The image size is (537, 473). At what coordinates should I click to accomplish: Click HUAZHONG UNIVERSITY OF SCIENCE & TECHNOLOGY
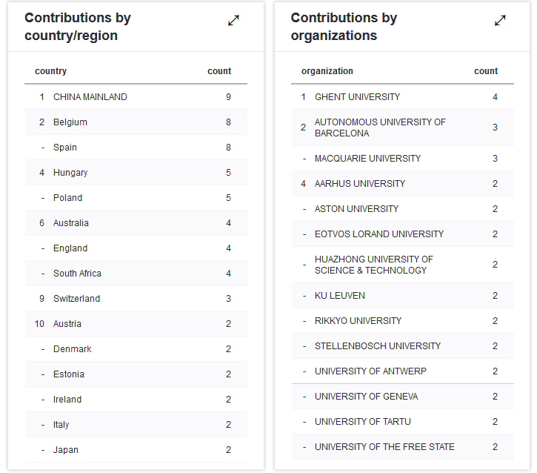click(373, 265)
